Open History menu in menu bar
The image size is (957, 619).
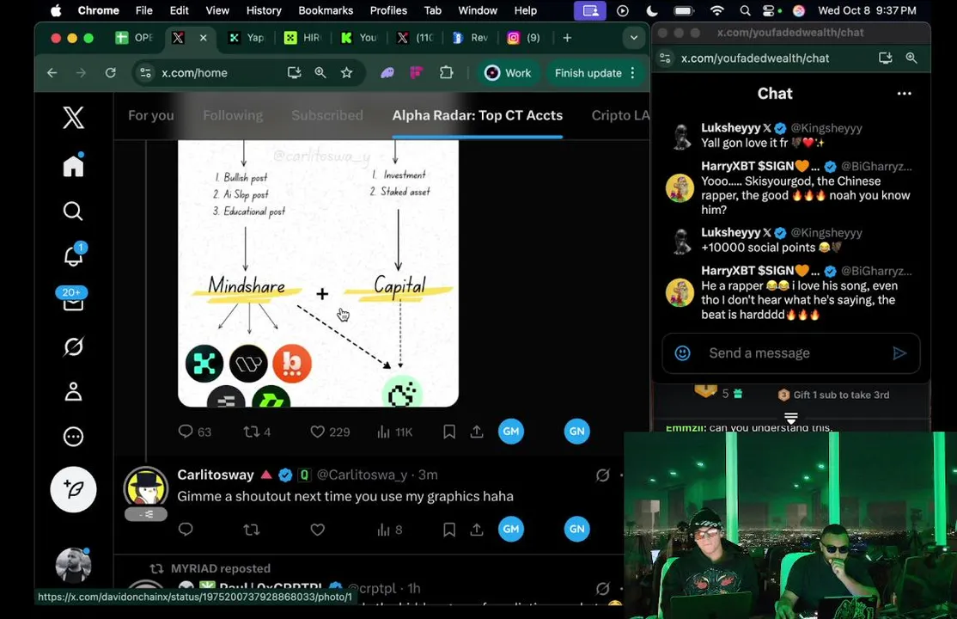pyautogui.click(x=264, y=10)
